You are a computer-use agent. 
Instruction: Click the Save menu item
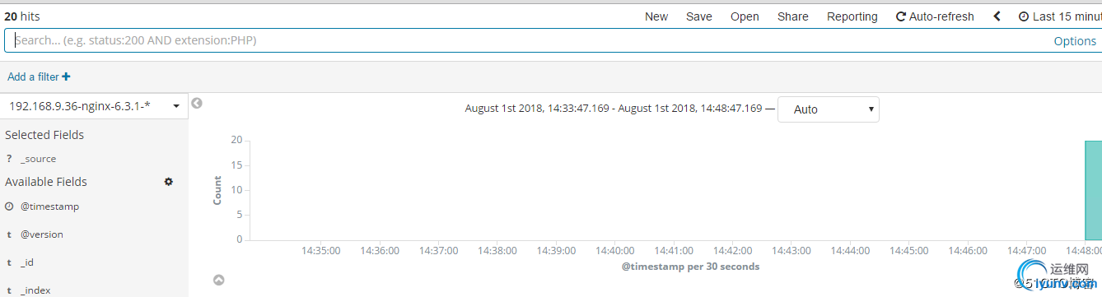(699, 16)
